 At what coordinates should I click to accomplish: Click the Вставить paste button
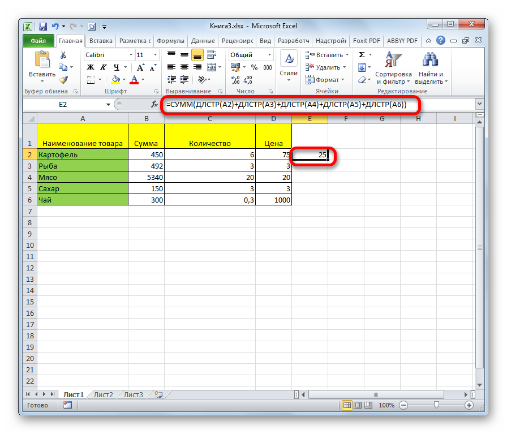pos(42,66)
